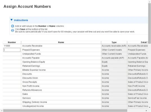Select the Shipping, Delivery Income name cell
Image resolution: width=151 pixels, height=112 pixels.
(61, 102)
